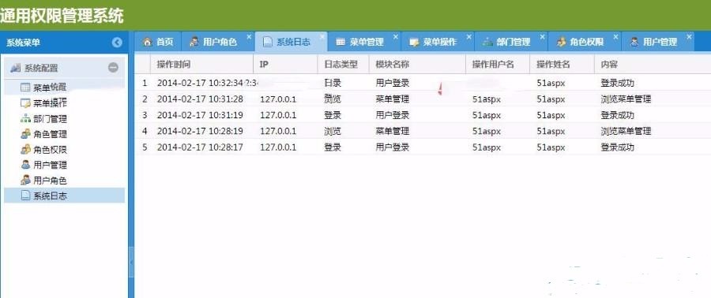Viewport: 711px width, 298px height.
Task: Click 浏览菜单管理 content in row 2
Action: (626, 99)
